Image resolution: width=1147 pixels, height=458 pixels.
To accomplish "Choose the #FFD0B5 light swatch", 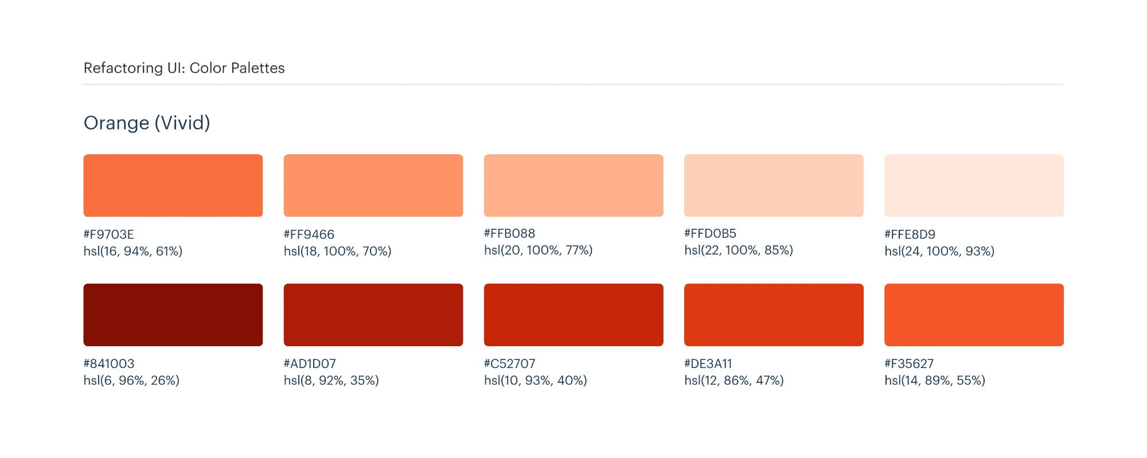I will 774,185.
